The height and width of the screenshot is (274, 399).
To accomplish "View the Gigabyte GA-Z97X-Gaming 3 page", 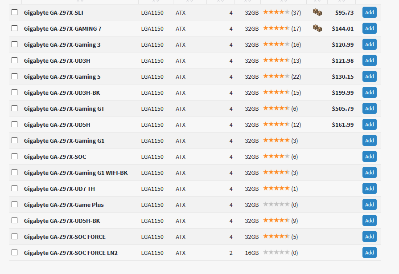I will (62, 44).
